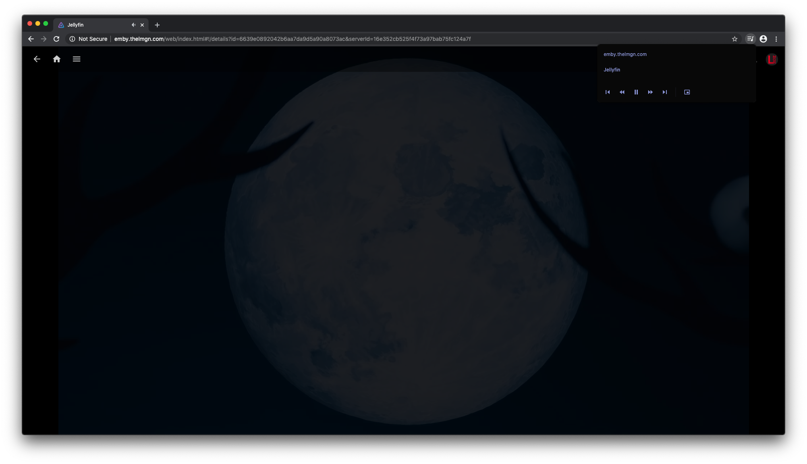The height and width of the screenshot is (464, 807).
Task: Open the Jellyfin hamburger menu
Action: (x=76, y=59)
